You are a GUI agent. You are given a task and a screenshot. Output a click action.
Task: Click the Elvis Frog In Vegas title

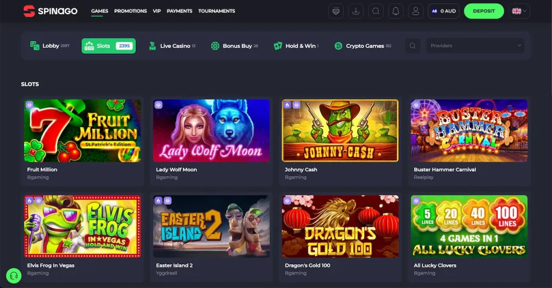coord(51,265)
